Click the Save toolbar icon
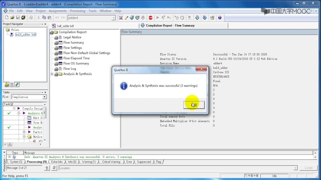The width and height of the screenshot is (321, 180). coord(18,17)
